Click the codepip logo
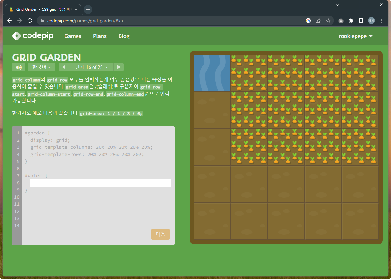Screen dimensions: 391x279 point(33,36)
